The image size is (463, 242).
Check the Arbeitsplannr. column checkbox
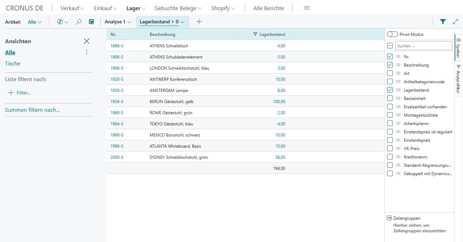[390, 123]
